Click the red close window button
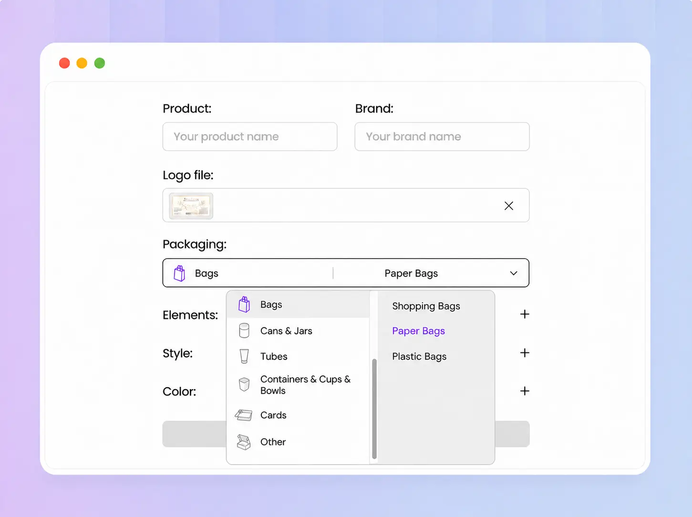The height and width of the screenshot is (517, 692). tap(64, 63)
